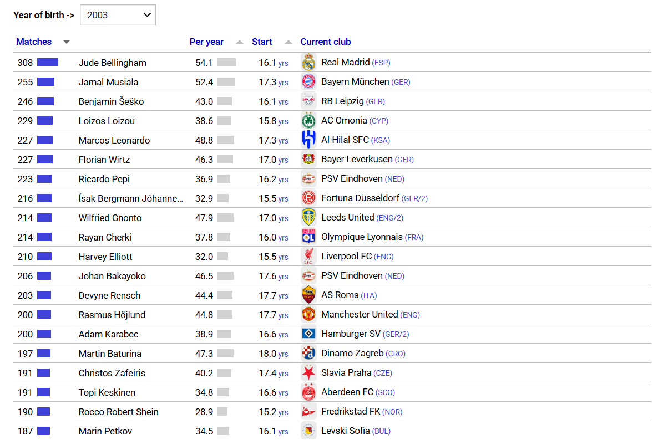Click the Slavia Praha red star logo
Screen dimensions: 663x440
point(308,373)
